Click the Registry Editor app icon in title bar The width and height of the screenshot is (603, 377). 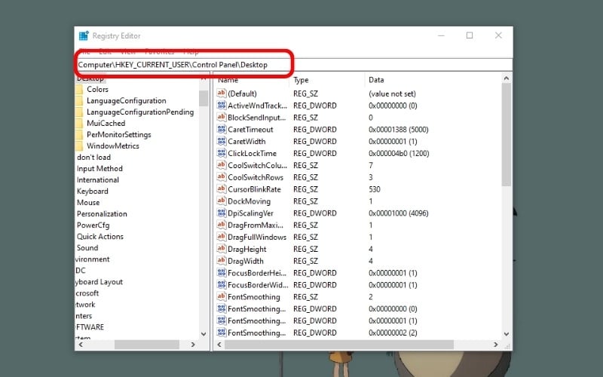[x=84, y=35]
